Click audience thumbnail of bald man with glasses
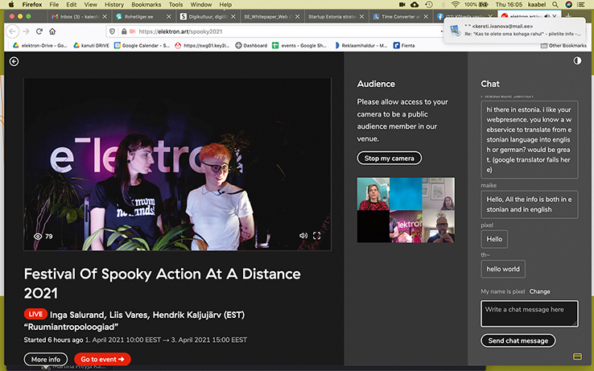 coord(439,226)
